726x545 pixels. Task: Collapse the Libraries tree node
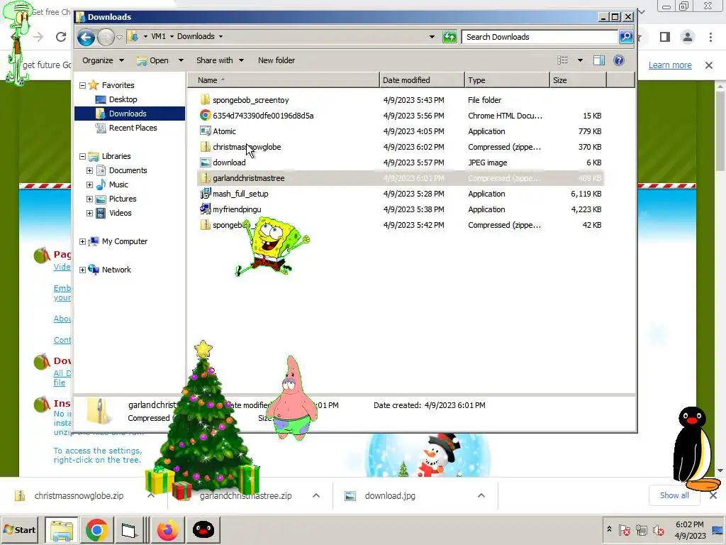pyautogui.click(x=82, y=156)
